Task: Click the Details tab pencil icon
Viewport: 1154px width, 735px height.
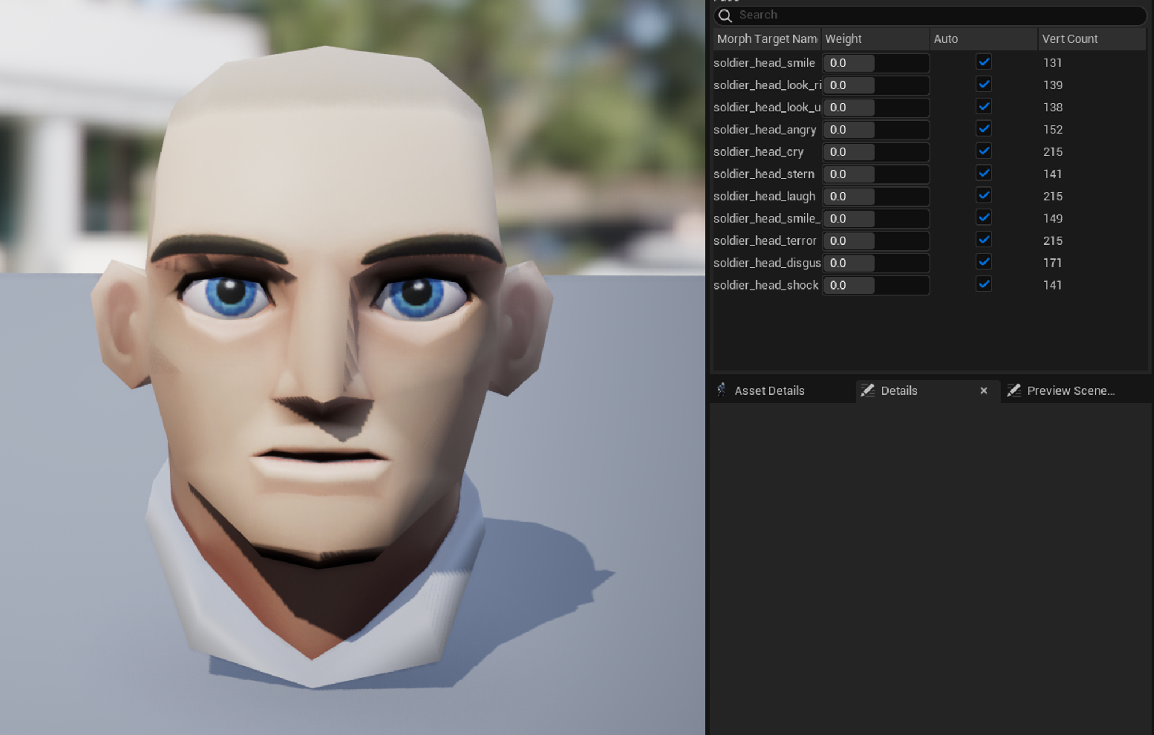Action: pos(867,391)
